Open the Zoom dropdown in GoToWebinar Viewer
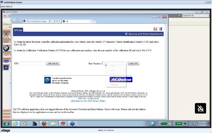The image size is (212, 133). [6, 6]
